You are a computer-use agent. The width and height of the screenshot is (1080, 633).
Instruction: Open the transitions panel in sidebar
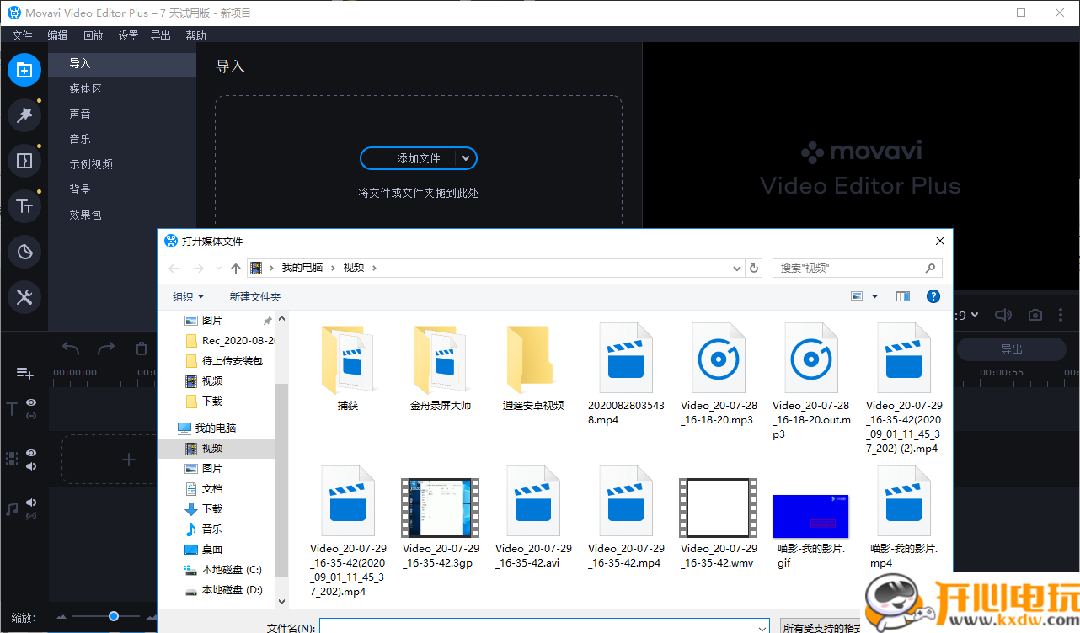[24, 161]
